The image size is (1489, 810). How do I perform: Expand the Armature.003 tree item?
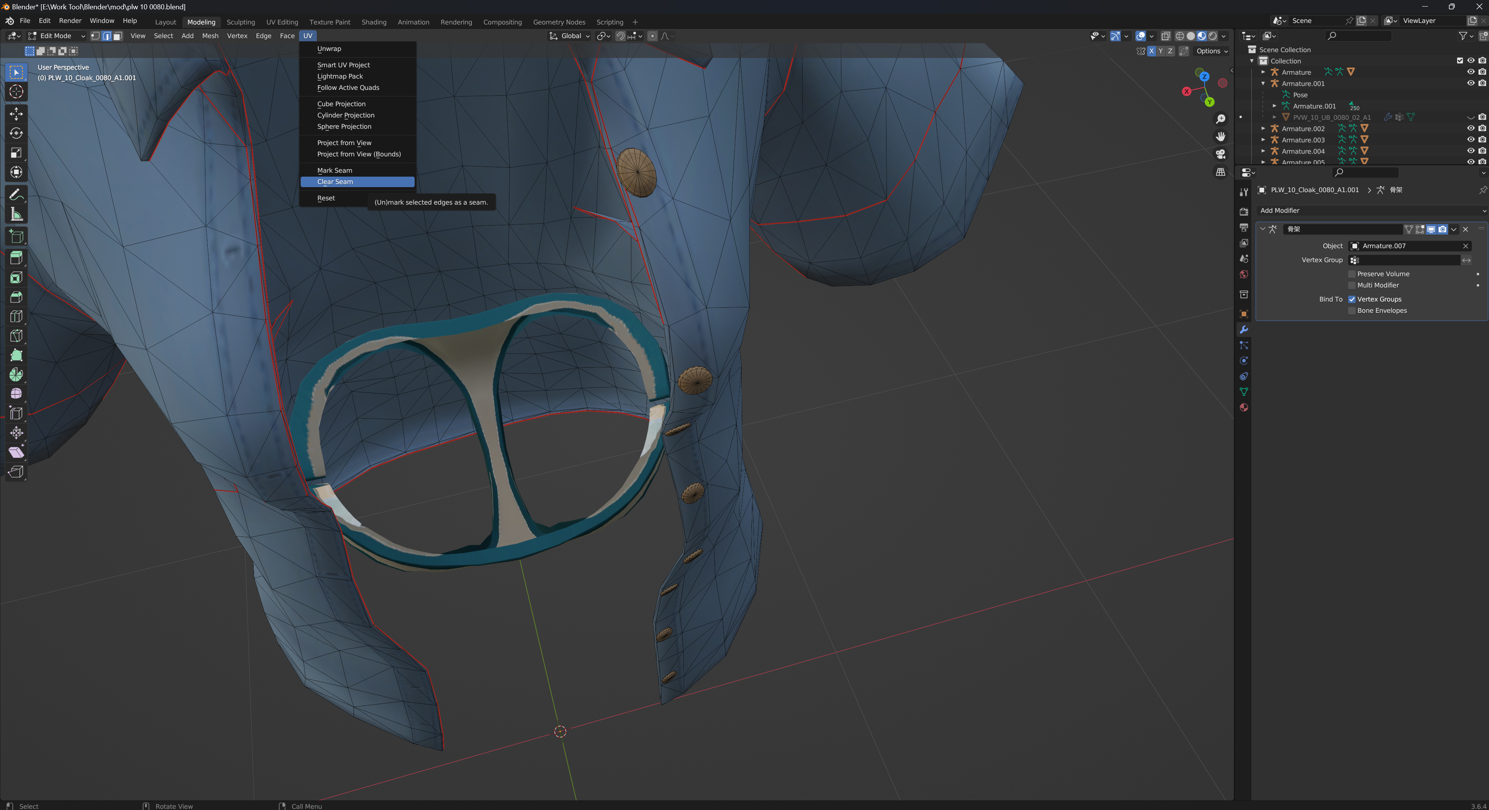1263,140
